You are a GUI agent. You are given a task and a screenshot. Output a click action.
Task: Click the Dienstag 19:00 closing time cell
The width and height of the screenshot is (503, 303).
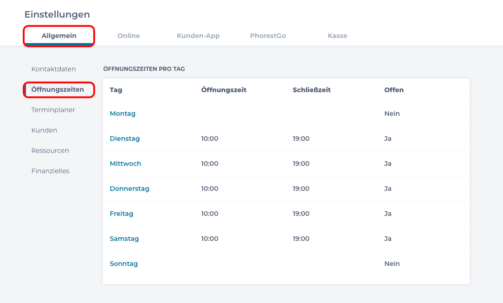pyautogui.click(x=301, y=139)
